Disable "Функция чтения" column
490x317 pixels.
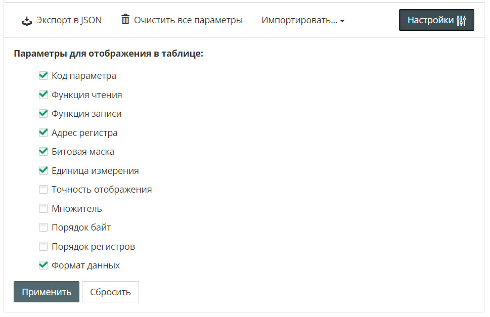[43, 95]
